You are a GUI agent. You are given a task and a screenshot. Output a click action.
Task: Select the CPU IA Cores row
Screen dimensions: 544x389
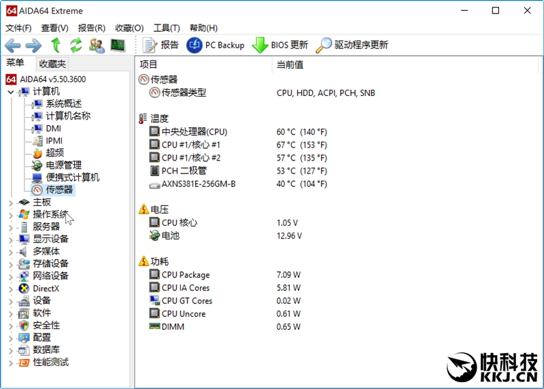pos(225,288)
